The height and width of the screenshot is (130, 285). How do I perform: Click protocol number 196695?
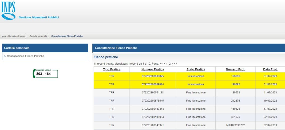(x=235, y=84)
